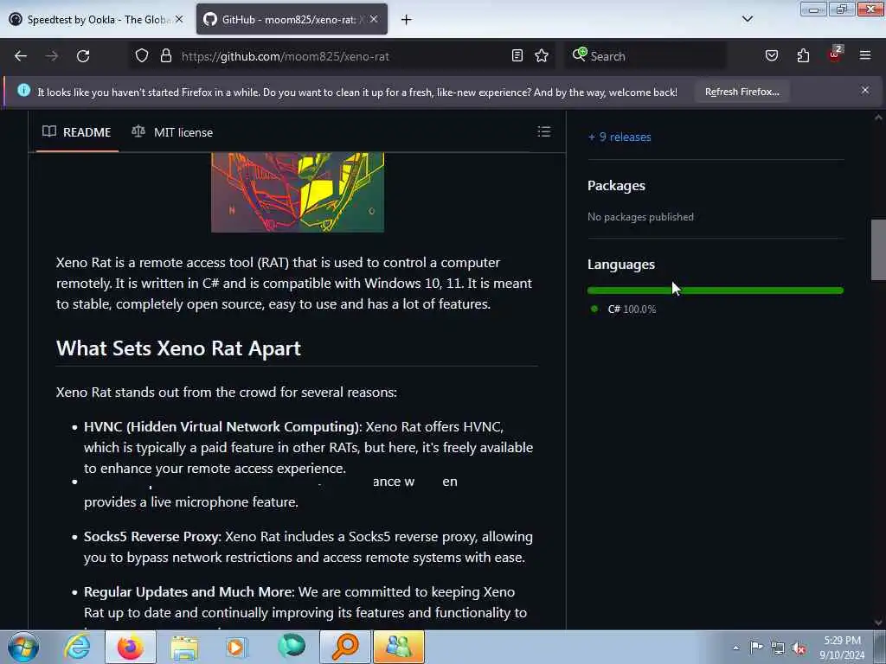Screen dimensions: 886x664
Task: Close the Speedtest by Ookla tab
Action: tap(179, 19)
